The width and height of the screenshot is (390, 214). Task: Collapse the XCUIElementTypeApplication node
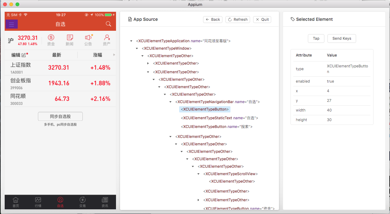(x=132, y=41)
